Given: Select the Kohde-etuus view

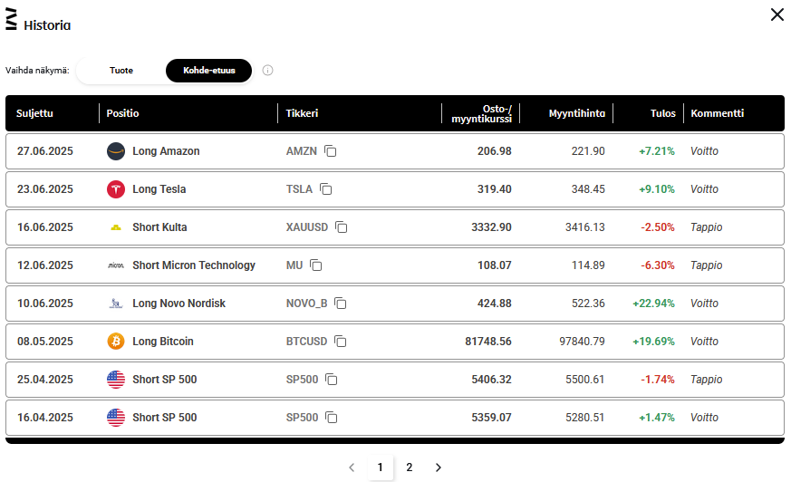Looking at the screenshot, I should (208, 71).
